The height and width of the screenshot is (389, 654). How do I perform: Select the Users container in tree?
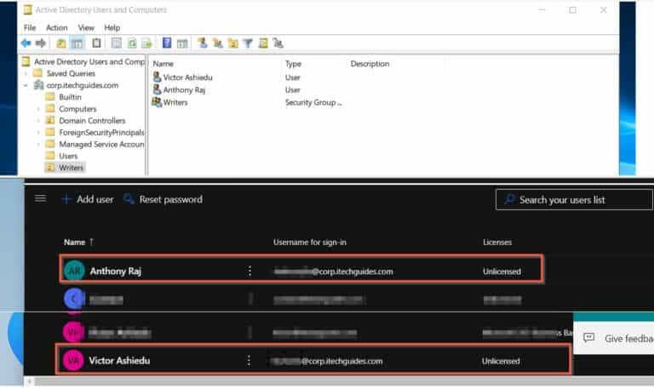(68, 156)
